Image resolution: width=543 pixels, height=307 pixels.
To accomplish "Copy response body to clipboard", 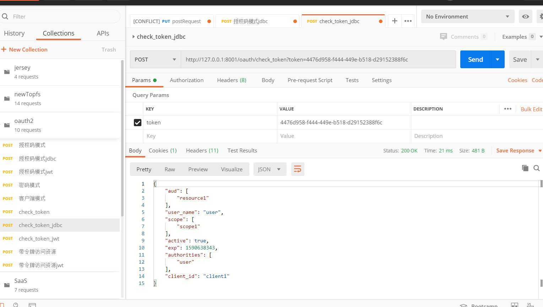I will (525, 168).
